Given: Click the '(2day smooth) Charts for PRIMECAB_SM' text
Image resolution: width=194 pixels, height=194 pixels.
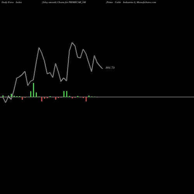Looking at the screenshot, I should [x=64, y=2].
